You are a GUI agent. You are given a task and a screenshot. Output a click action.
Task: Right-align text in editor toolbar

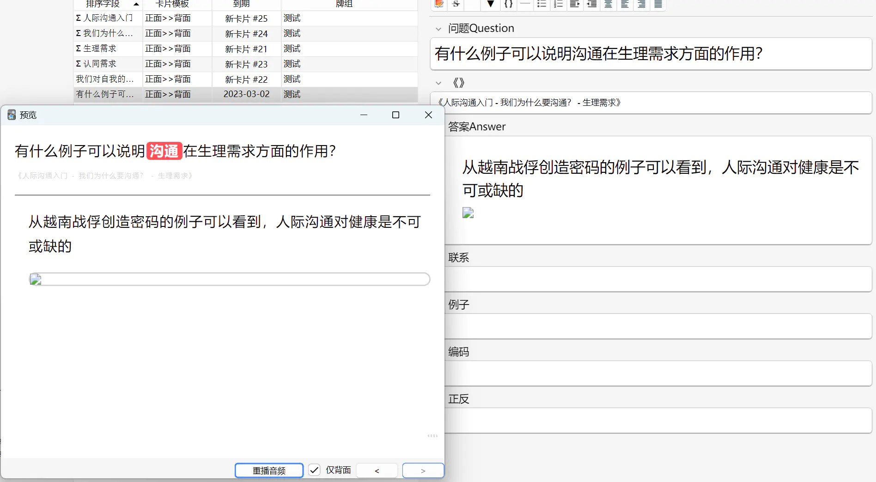[x=641, y=4]
